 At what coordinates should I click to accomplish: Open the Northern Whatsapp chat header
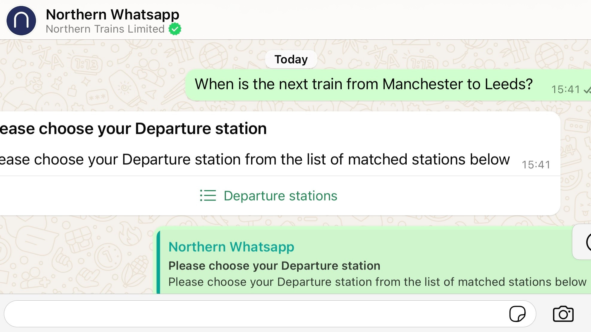point(112,14)
